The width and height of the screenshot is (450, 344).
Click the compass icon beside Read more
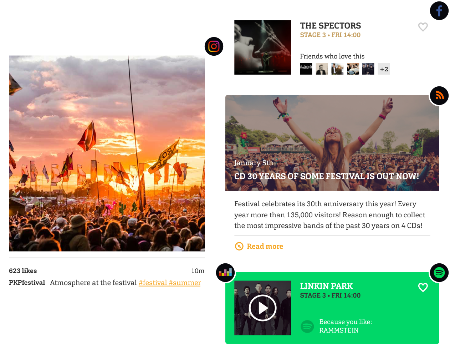[239, 246]
